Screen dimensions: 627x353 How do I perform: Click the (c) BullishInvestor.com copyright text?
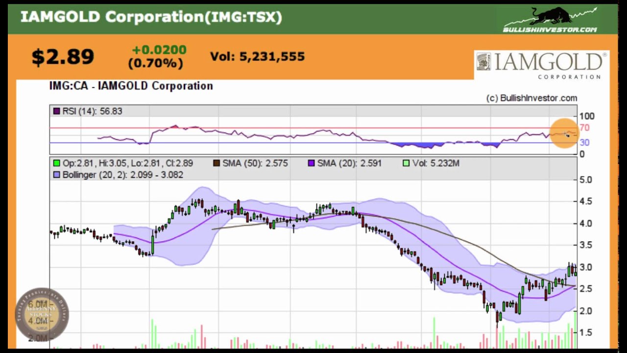click(x=531, y=98)
